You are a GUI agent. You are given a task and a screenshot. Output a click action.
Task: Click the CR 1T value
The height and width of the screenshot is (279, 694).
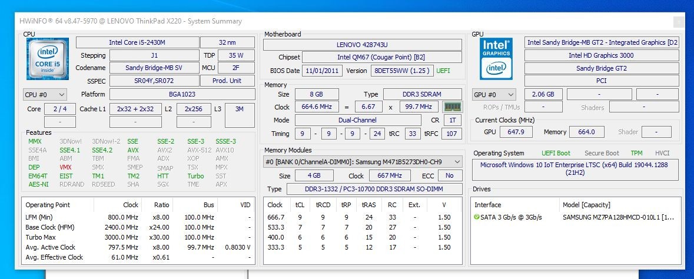coord(452,120)
